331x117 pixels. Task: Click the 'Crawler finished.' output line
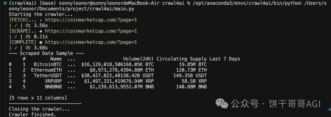pos(32,115)
